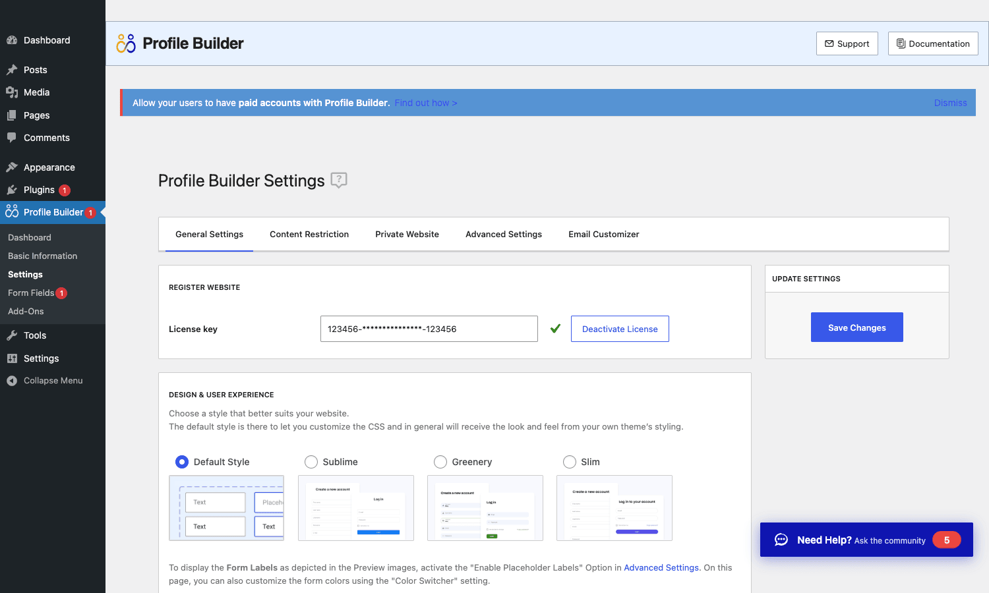Click the Form Fields notification badge
Screen dimensions: 989x593
point(61,293)
